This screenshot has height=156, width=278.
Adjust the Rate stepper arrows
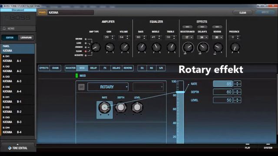click(x=237, y=84)
